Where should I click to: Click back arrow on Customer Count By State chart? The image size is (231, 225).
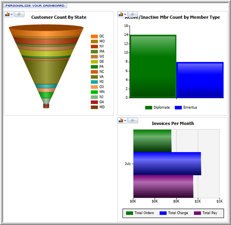20,15
